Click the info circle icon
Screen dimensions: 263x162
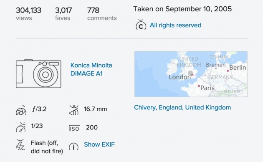click(x=73, y=147)
